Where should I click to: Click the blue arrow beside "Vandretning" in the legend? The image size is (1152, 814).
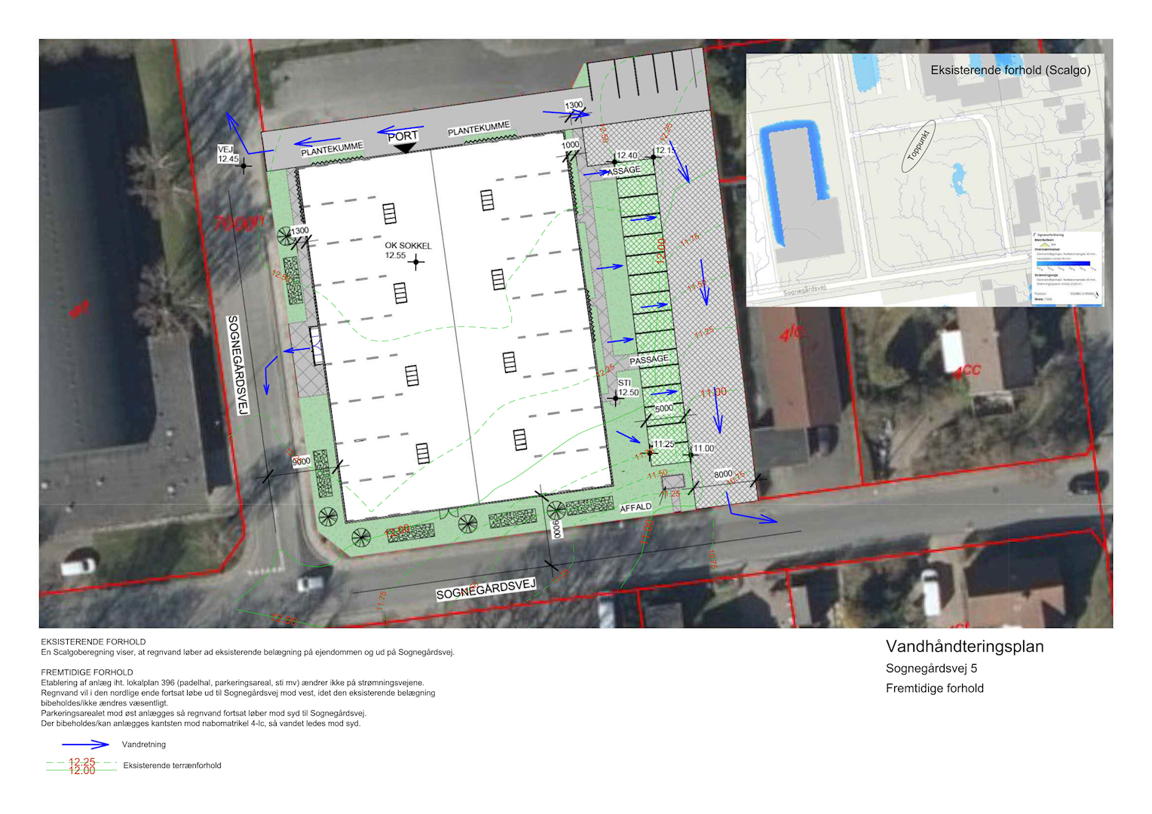click(85, 745)
